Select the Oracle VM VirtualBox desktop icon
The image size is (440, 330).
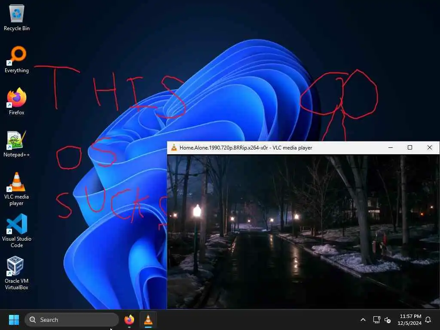point(17,273)
